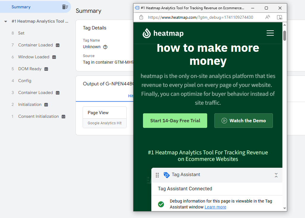
Task: Select the Container Loaded event number 3
Action: (35, 92)
